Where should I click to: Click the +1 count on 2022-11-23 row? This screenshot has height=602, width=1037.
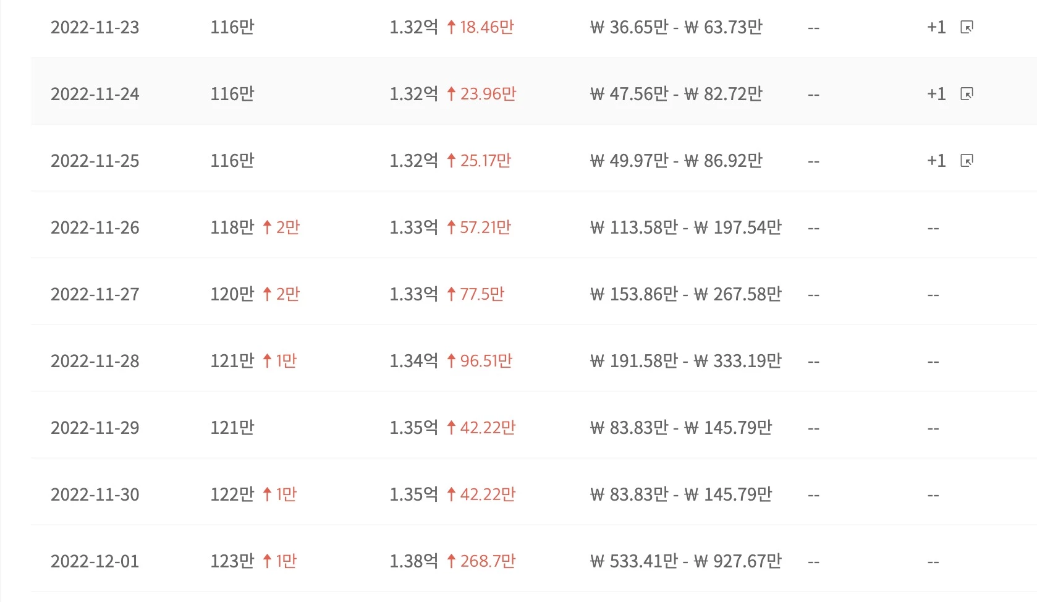coord(936,27)
